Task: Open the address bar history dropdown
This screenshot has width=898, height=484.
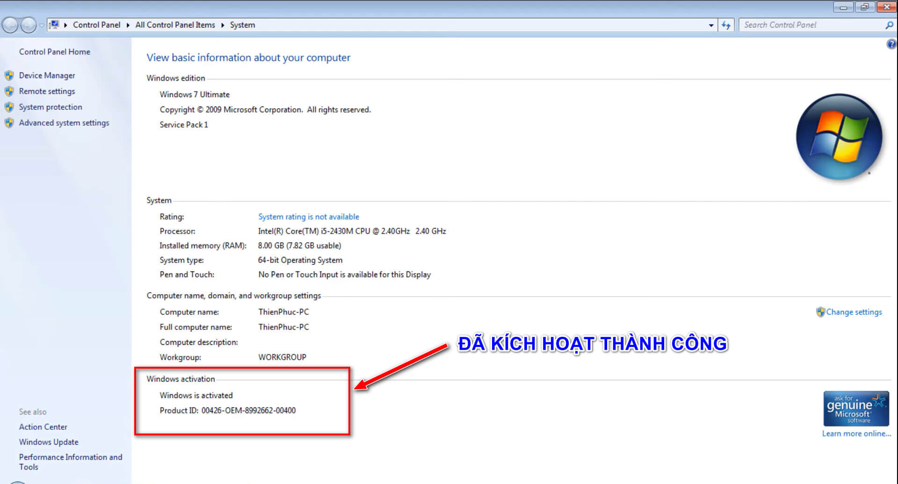Action: point(711,25)
